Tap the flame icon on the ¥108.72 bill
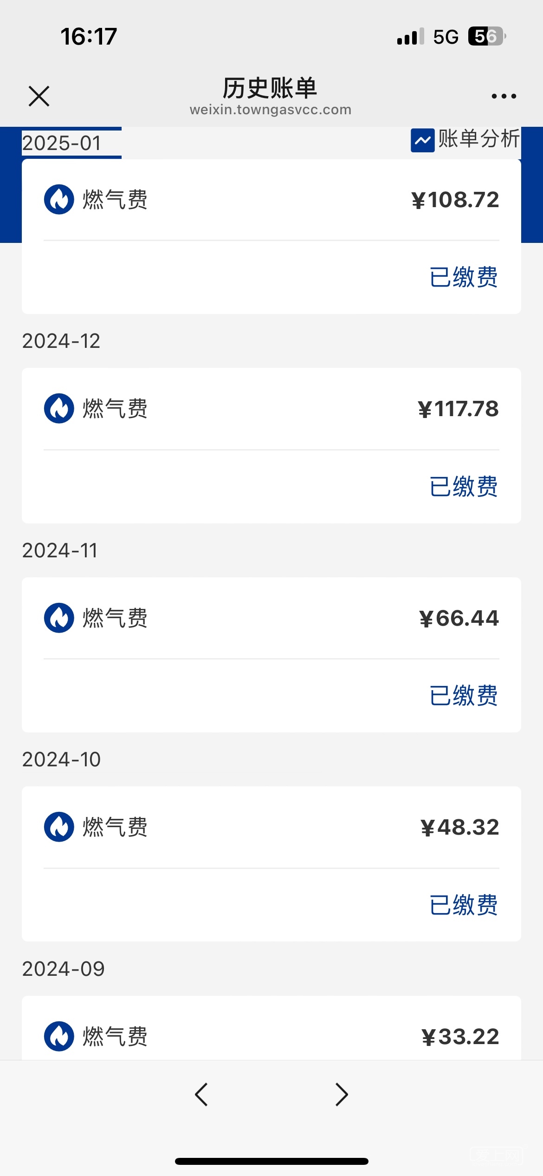The width and height of the screenshot is (543, 1176). point(59,200)
